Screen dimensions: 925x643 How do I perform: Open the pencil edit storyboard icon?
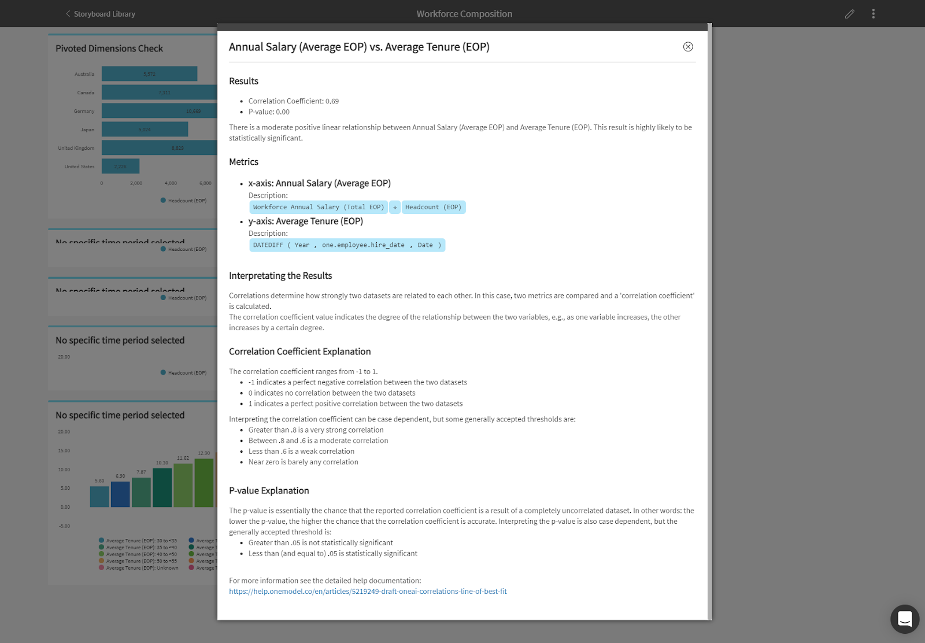(849, 14)
